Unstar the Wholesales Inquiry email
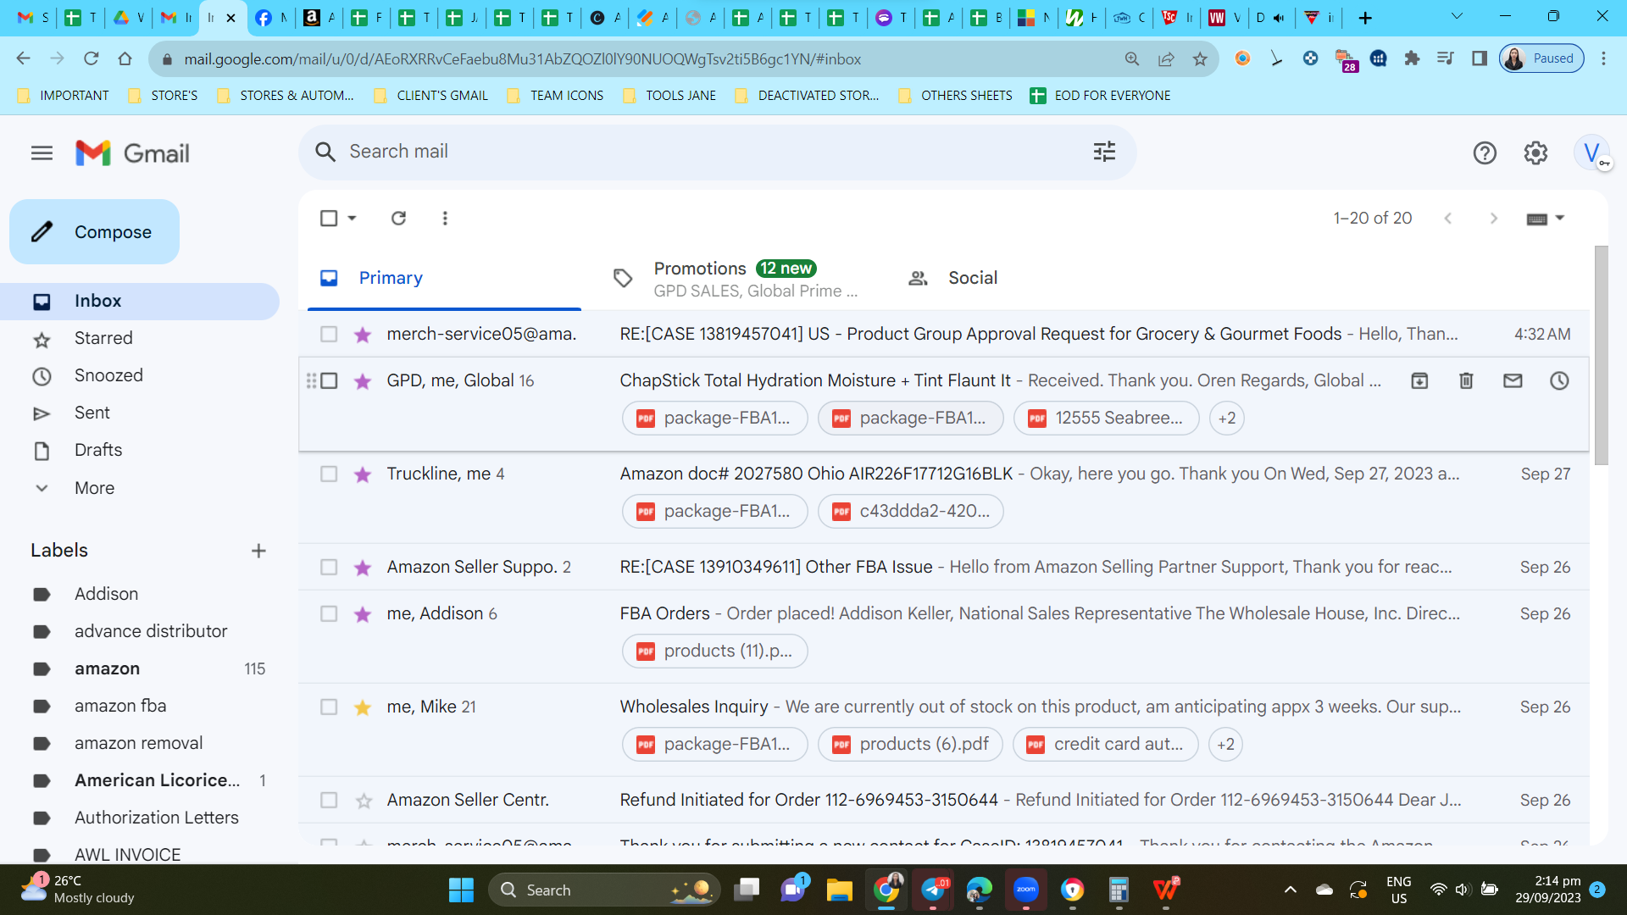1627x915 pixels. (x=364, y=707)
